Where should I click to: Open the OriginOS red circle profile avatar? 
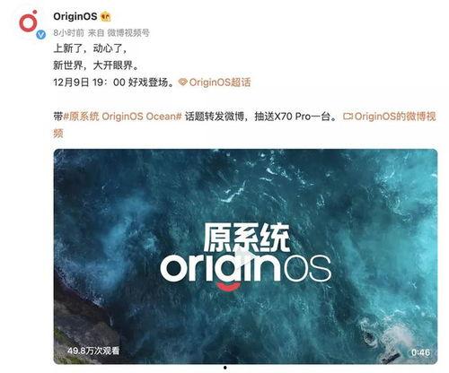point(29,22)
